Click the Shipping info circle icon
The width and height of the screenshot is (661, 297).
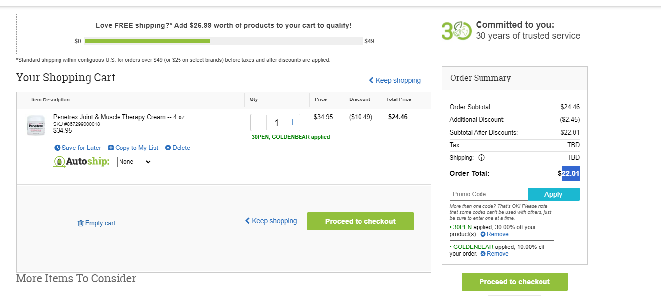pos(481,158)
